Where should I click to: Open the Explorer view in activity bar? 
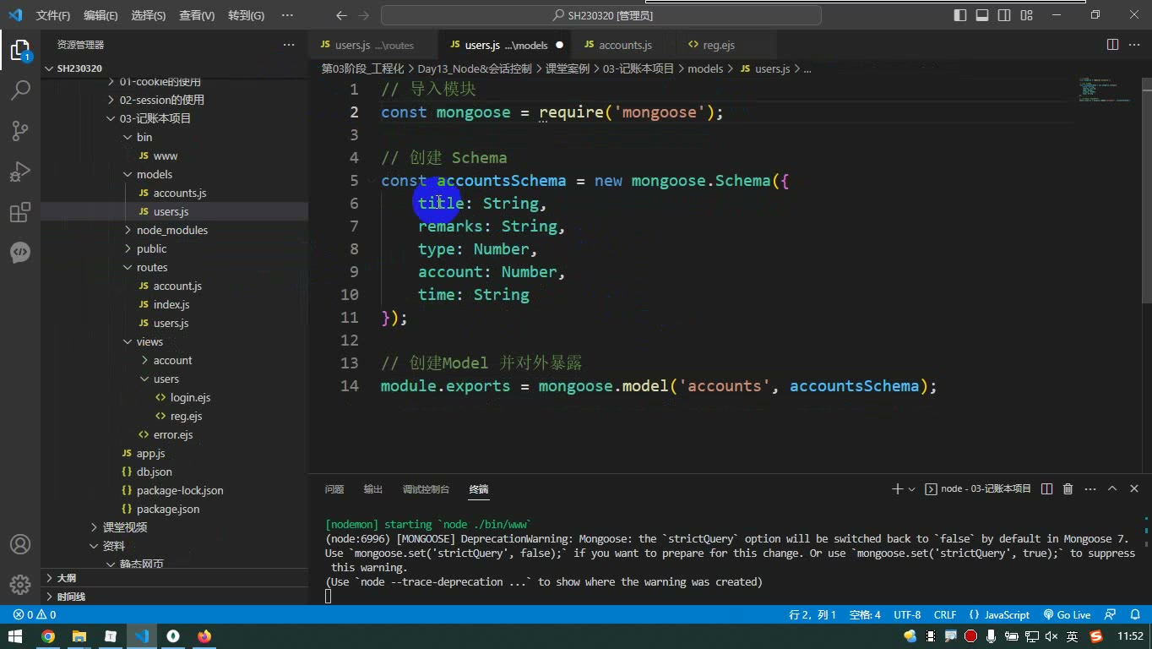20,50
